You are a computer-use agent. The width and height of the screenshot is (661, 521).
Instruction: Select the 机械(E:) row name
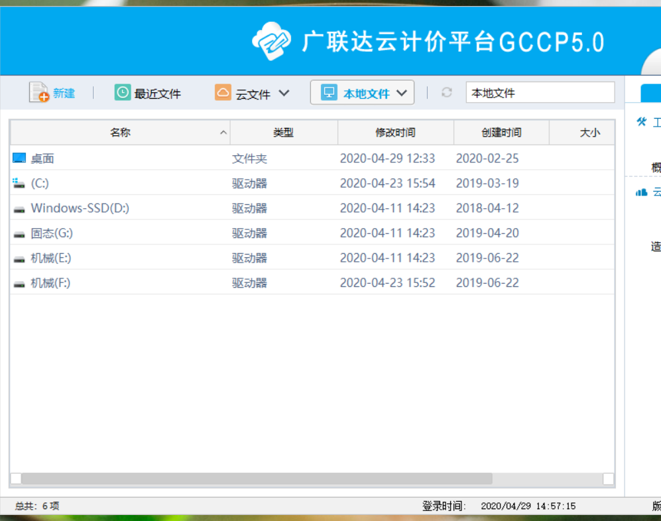click(51, 258)
